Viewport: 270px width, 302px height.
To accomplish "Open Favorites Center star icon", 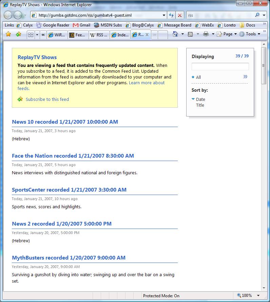I will pyautogui.click(x=8, y=34).
